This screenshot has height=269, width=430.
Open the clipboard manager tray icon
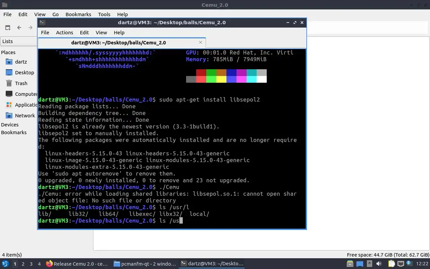pyautogui.click(x=392, y=264)
